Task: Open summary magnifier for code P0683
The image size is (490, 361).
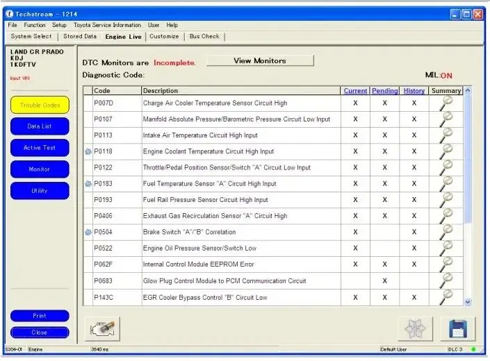Action: click(x=446, y=280)
